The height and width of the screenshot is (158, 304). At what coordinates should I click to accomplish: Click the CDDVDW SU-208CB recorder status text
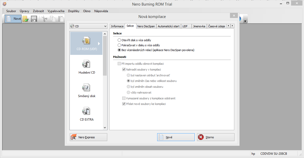[x=274, y=154]
